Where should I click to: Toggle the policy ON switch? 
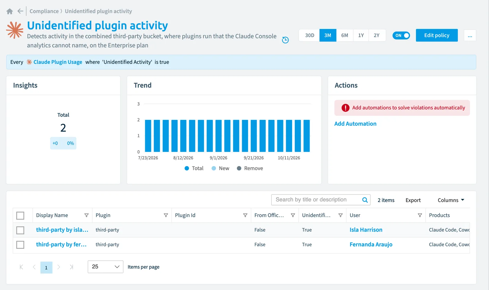401,35
